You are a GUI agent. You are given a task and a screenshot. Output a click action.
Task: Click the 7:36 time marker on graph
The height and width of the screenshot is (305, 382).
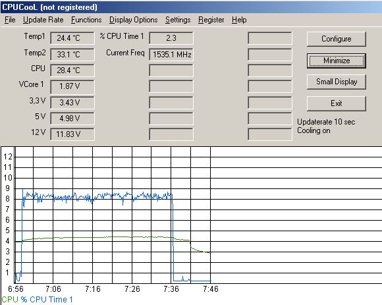171,289
